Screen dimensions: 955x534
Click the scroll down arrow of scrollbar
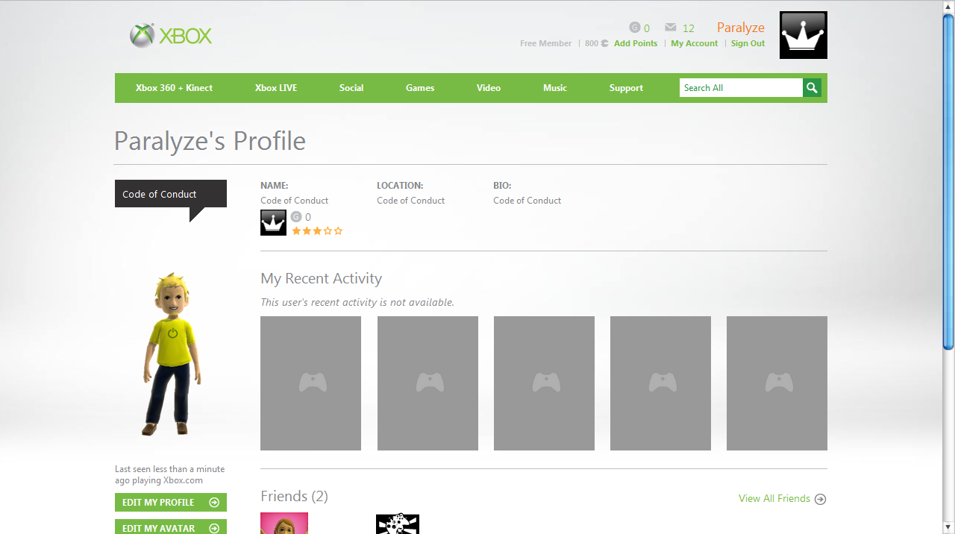coord(948,527)
